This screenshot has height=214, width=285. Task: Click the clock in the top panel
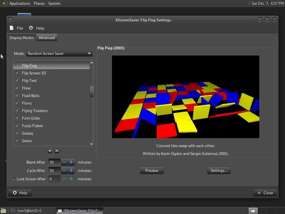[267, 3]
